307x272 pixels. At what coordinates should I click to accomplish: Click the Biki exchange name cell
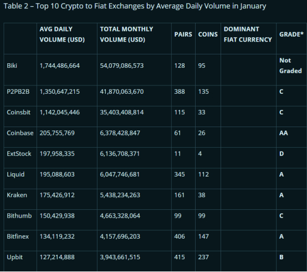tap(12, 66)
